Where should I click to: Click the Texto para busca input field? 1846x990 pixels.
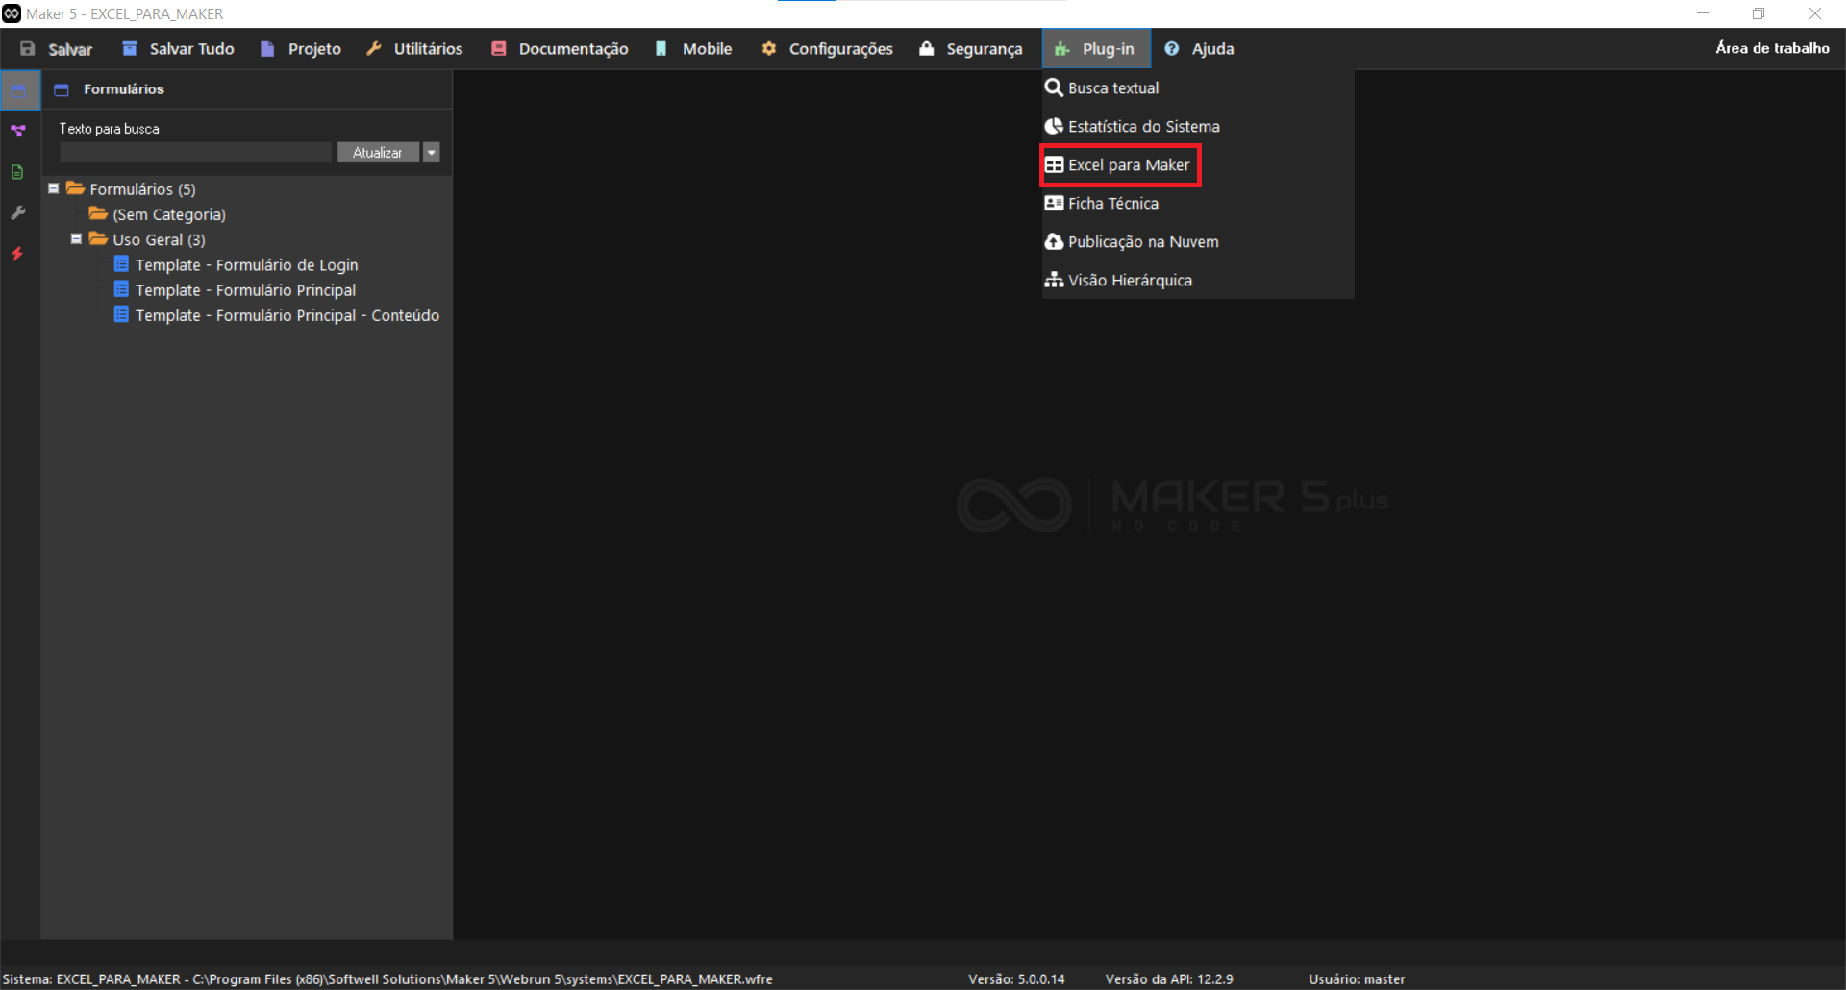pyautogui.click(x=195, y=153)
